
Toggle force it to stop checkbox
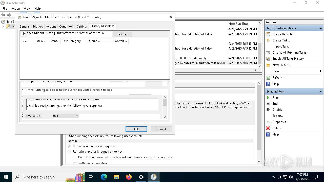coord(23,90)
